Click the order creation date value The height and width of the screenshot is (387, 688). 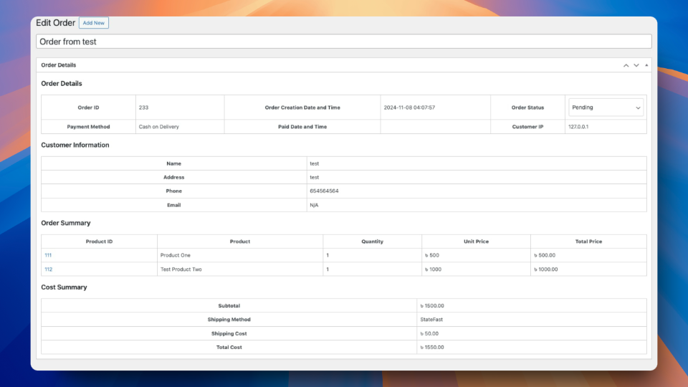pos(409,107)
